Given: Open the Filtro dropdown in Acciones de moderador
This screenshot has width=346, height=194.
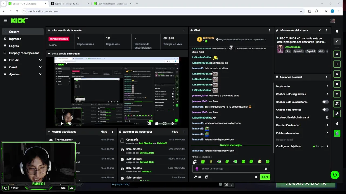Looking at the screenshot, I should point(175,132).
